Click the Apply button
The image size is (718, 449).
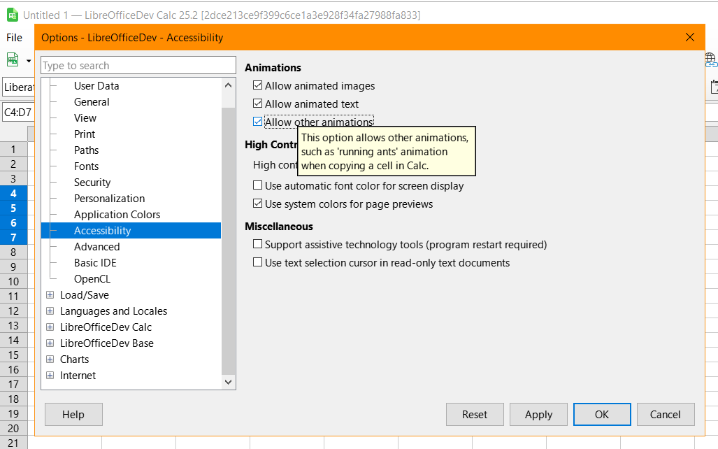point(538,414)
